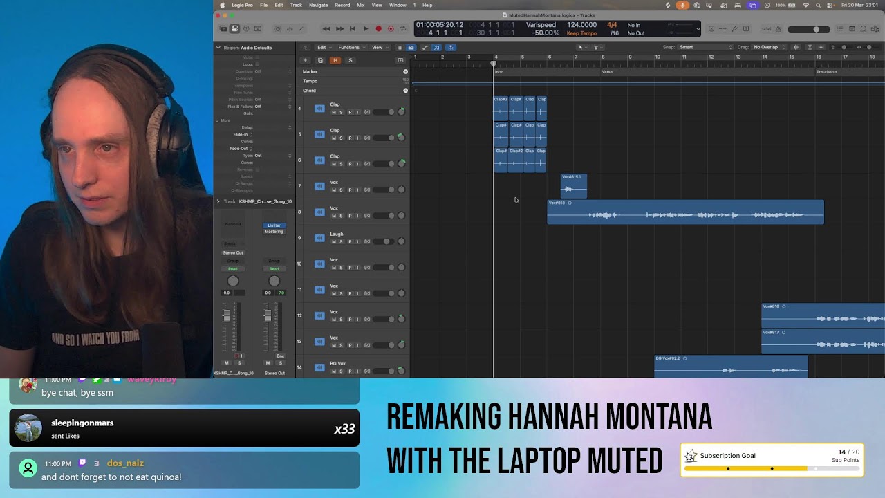This screenshot has width=885, height=498.
Task: Collapse the More section in Region inspector
Action: 217,120
